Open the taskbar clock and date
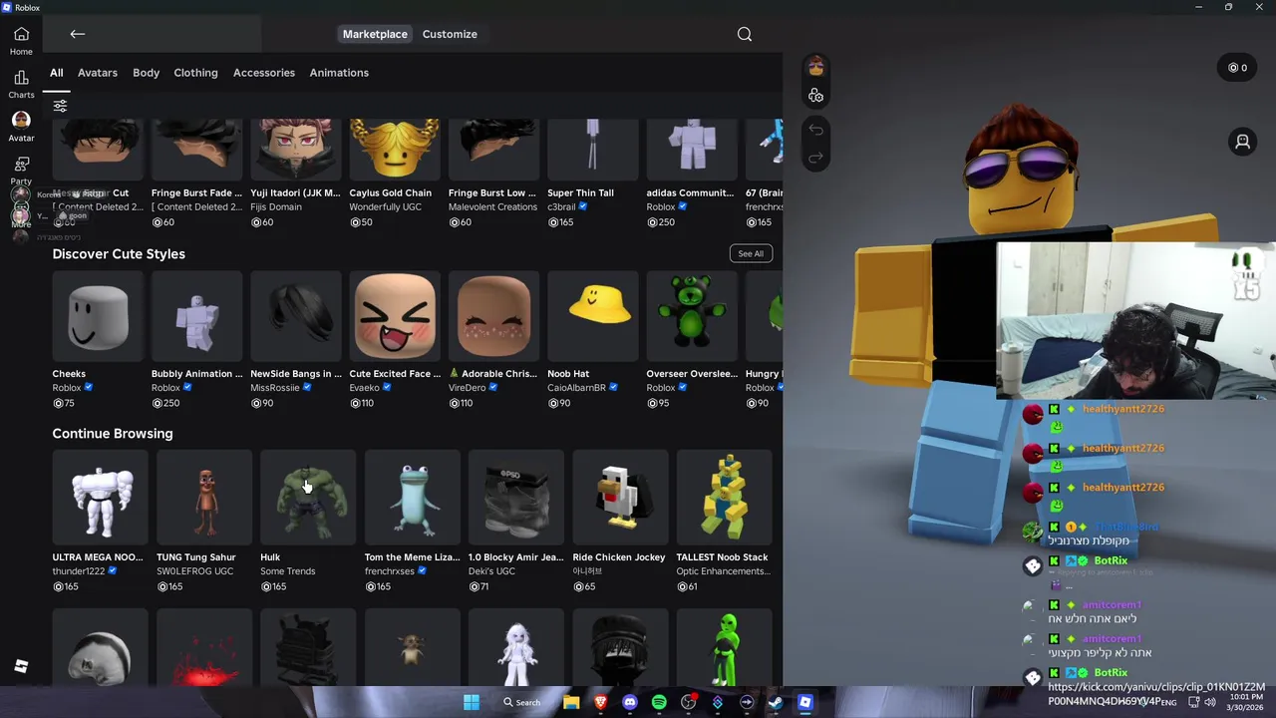The width and height of the screenshot is (1276, 718). [1246, 702]
